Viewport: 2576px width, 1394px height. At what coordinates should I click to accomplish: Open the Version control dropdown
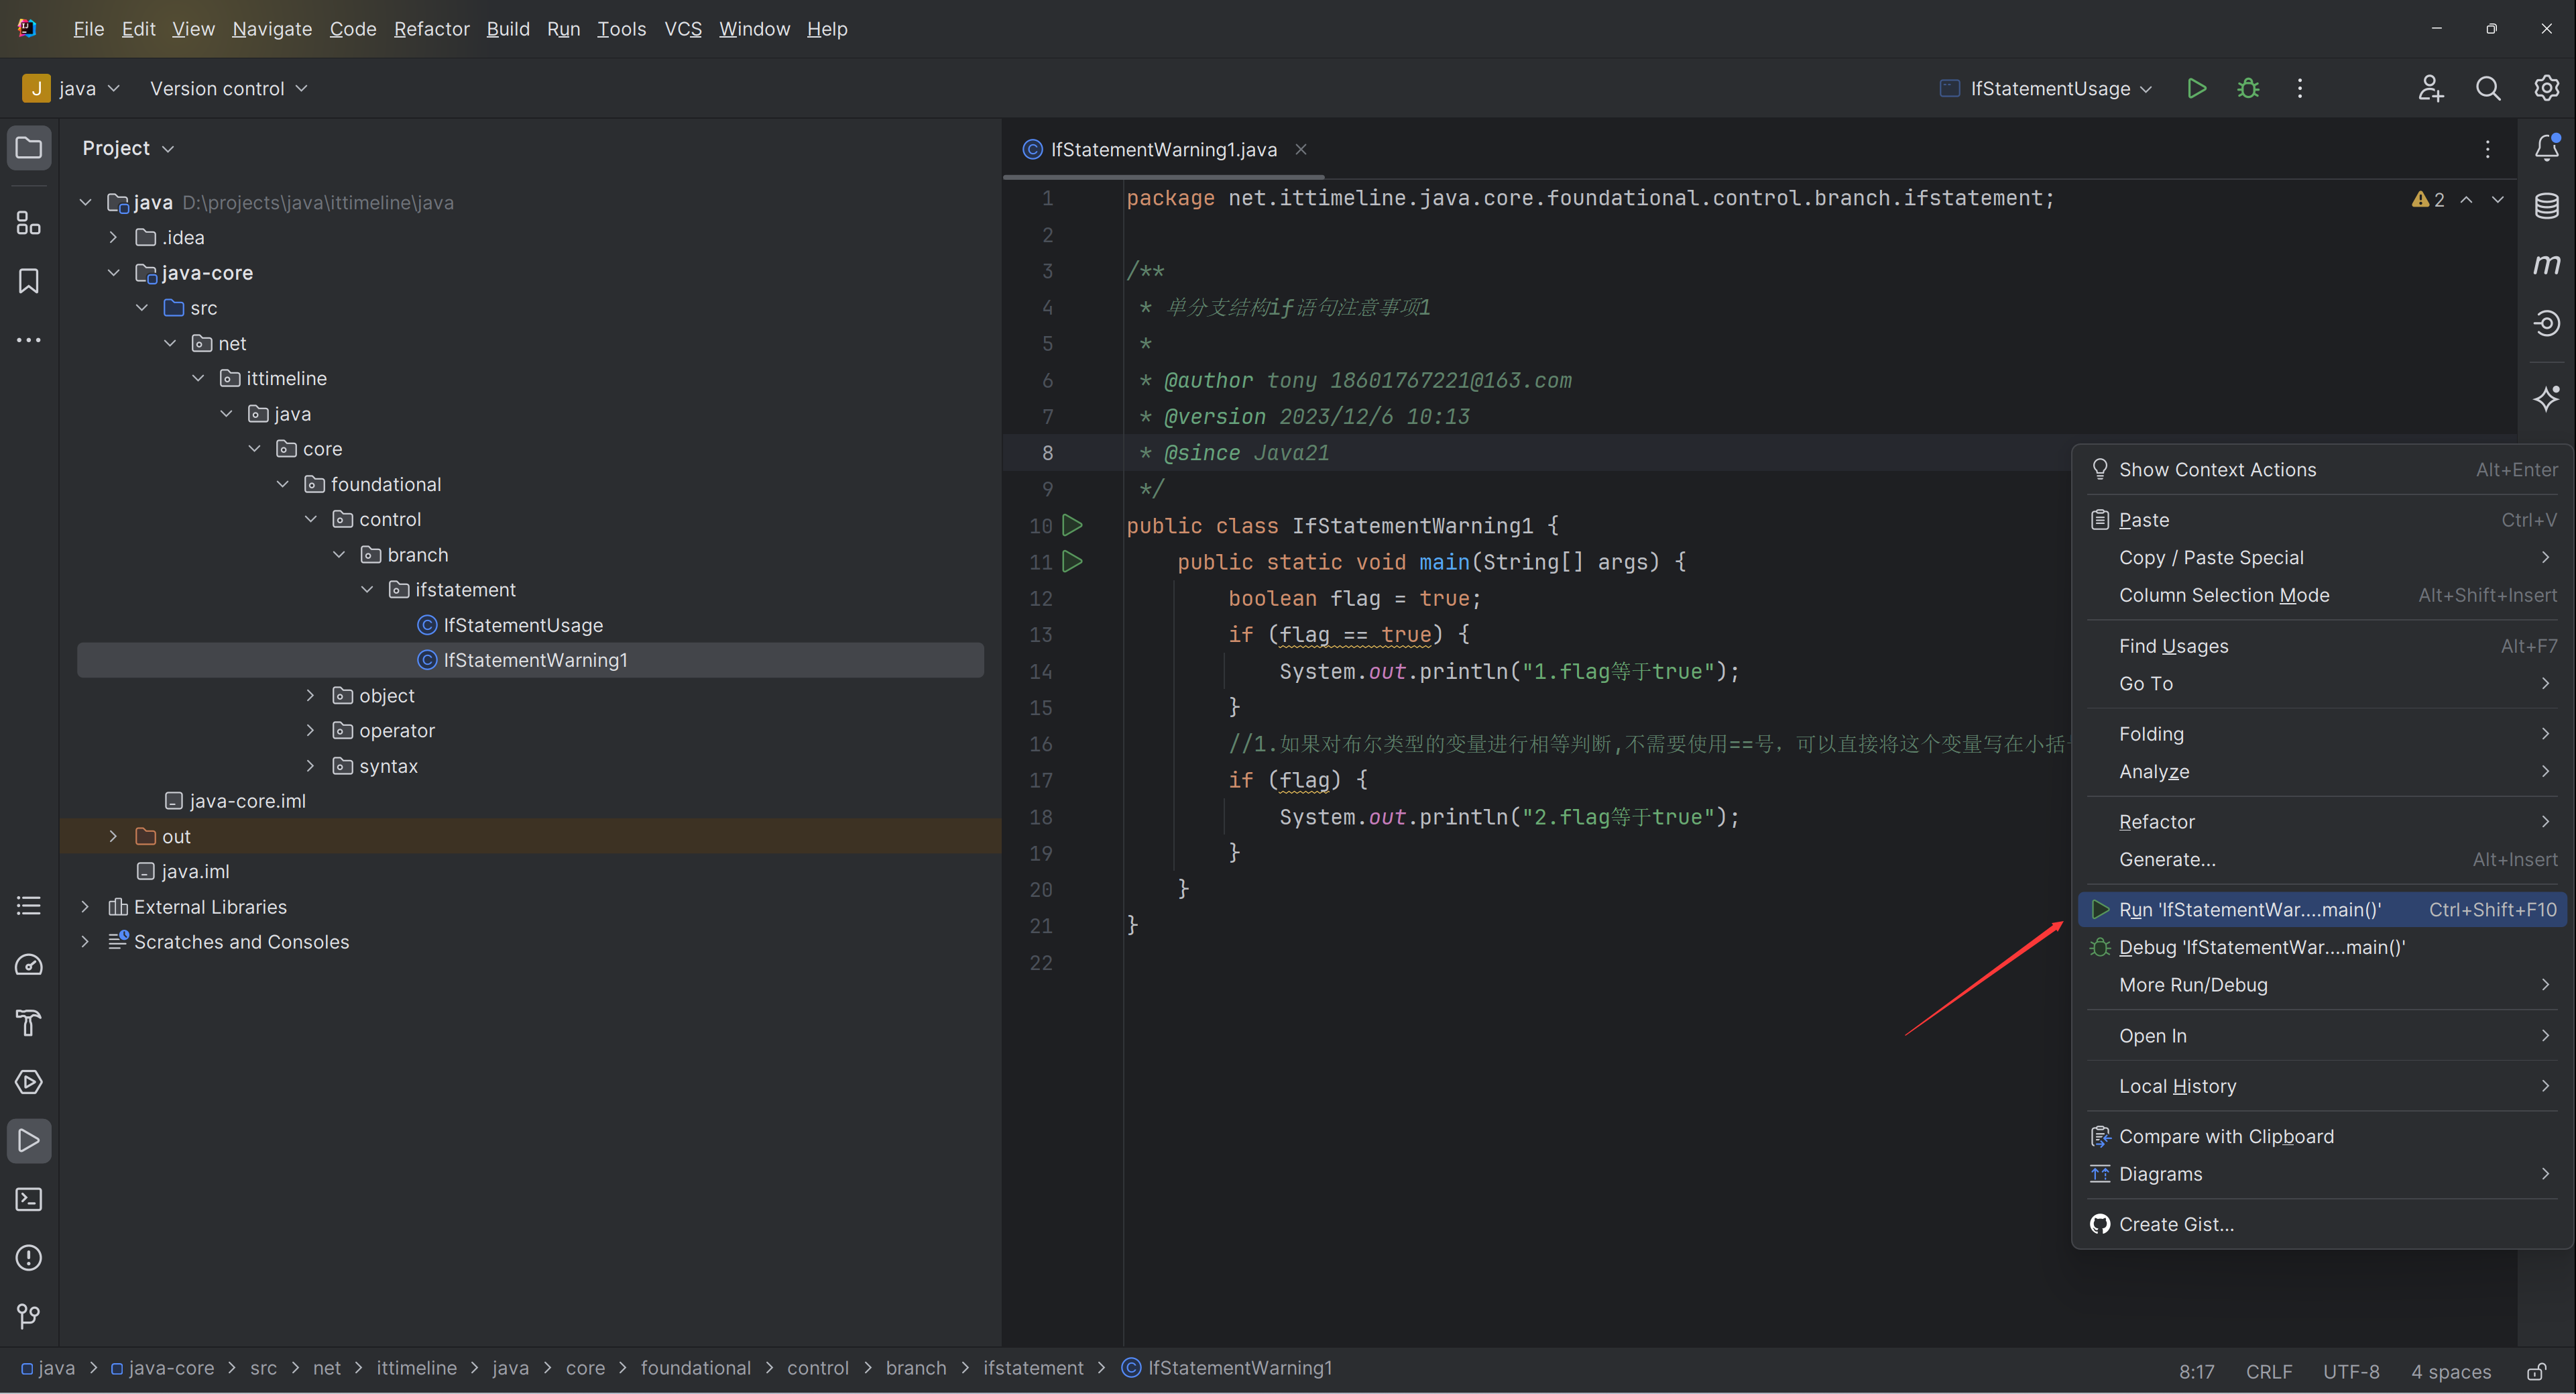228,88
